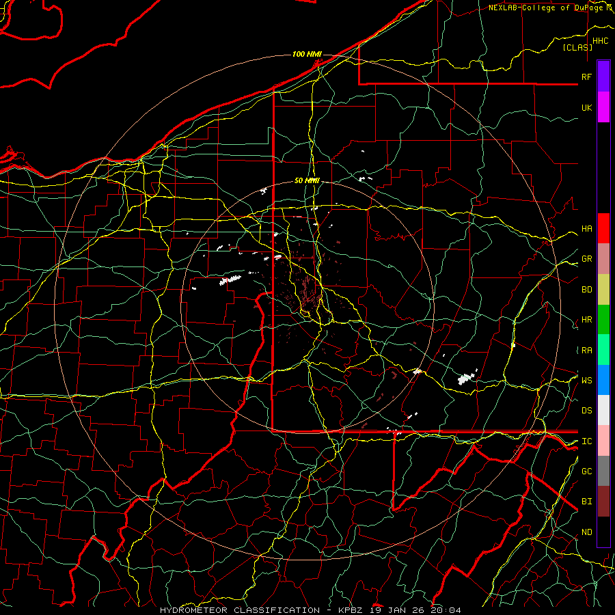Viewport: 615px width, 615px height.
Task: Click the RF purple legend swatch
Action: click(603, 77)
